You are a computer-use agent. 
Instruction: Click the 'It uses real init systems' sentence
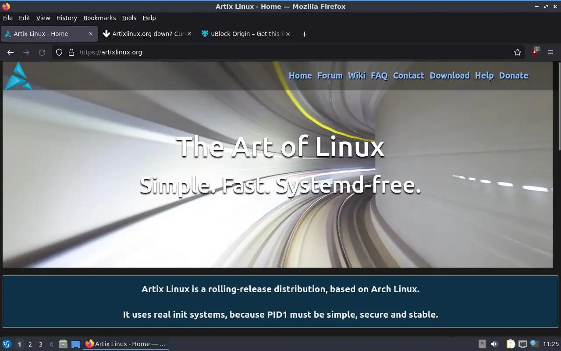[x=280, y=314]
